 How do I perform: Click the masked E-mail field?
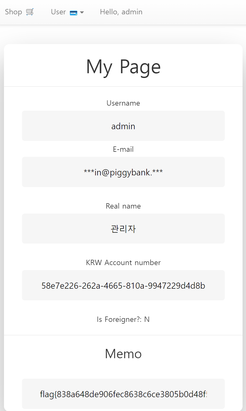click(123, 172)
